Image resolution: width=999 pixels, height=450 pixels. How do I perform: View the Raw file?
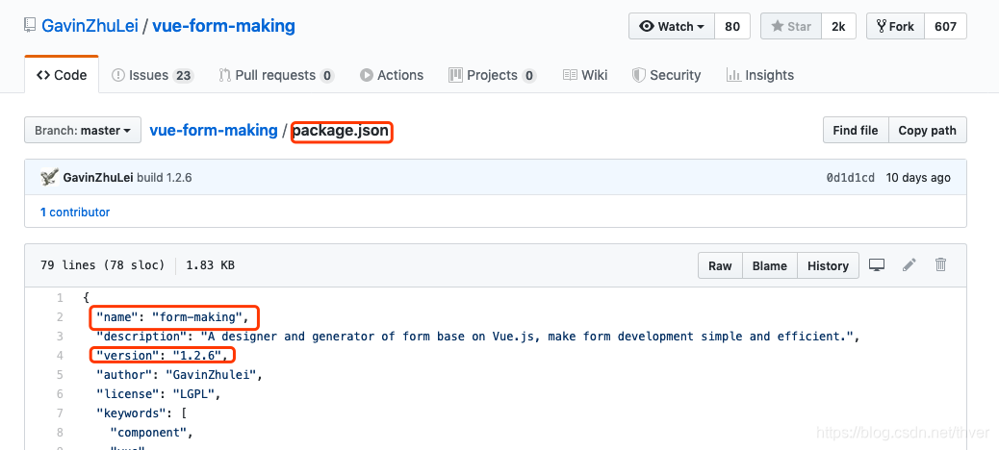pos(720,265)
